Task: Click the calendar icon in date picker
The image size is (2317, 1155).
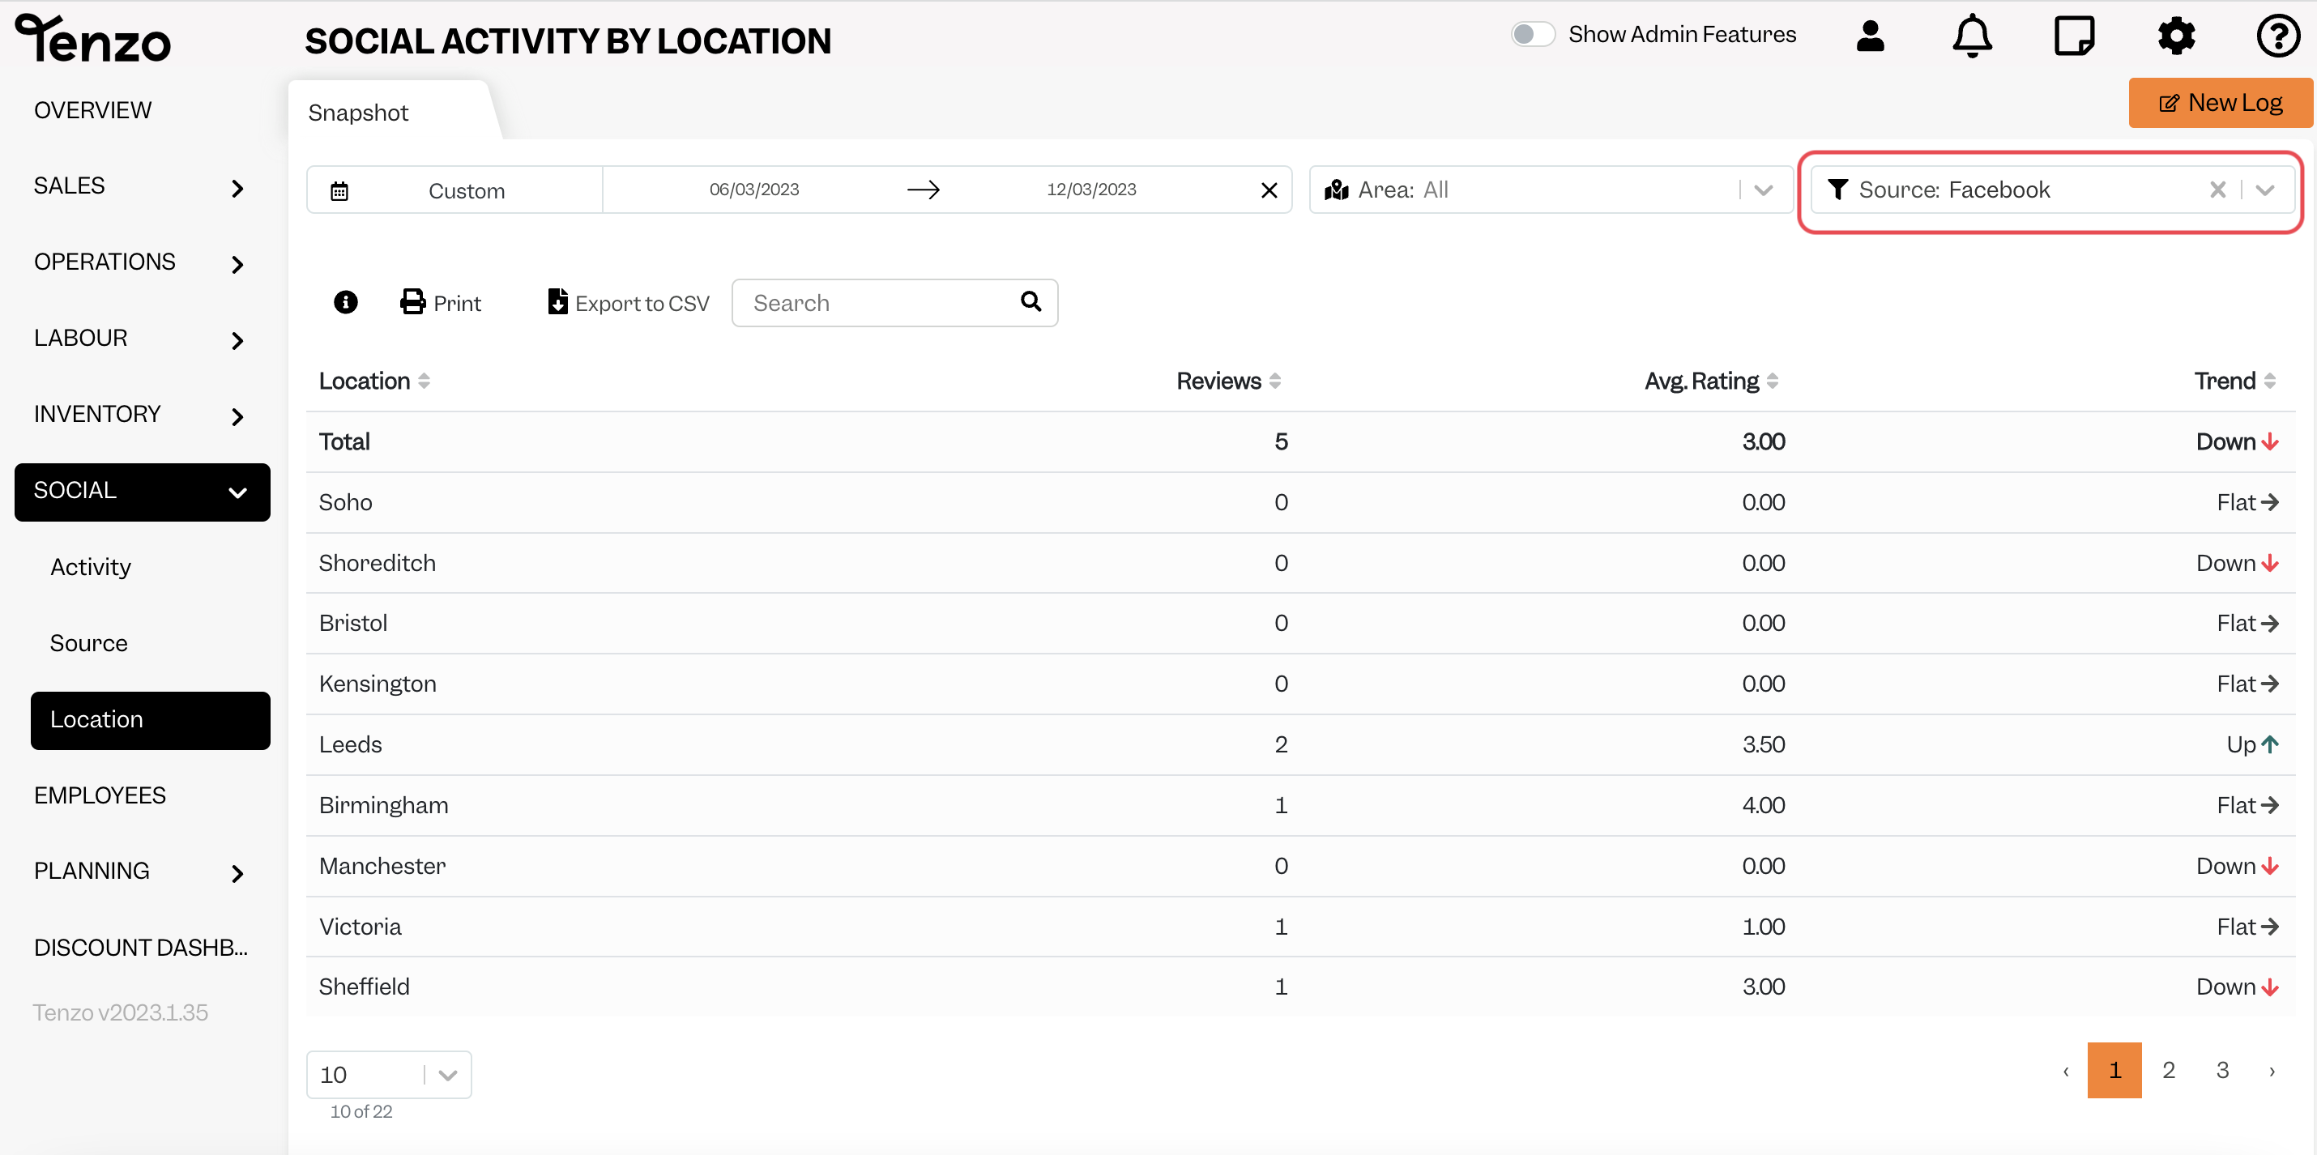Action: point(339,190)
